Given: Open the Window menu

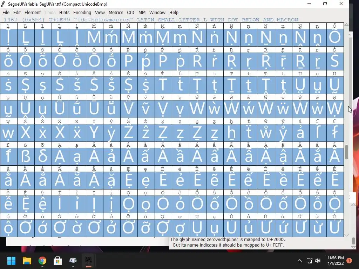Looking at the screenshot, I should [157, 13].
